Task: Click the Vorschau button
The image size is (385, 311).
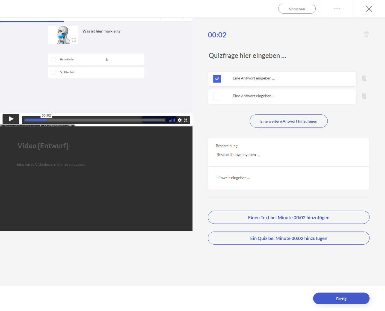Action: click(x=297, y=9)
